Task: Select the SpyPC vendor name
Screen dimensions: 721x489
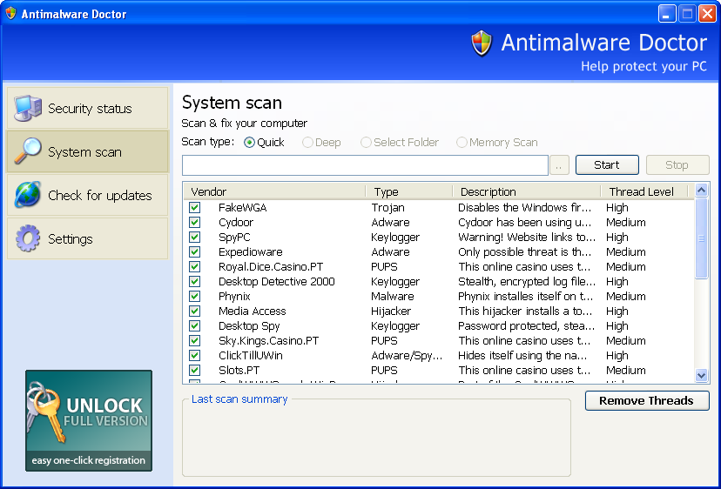Action: (x=234, y=238)
